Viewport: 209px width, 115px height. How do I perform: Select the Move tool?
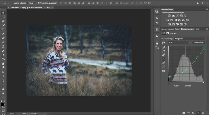coord(3,13)
